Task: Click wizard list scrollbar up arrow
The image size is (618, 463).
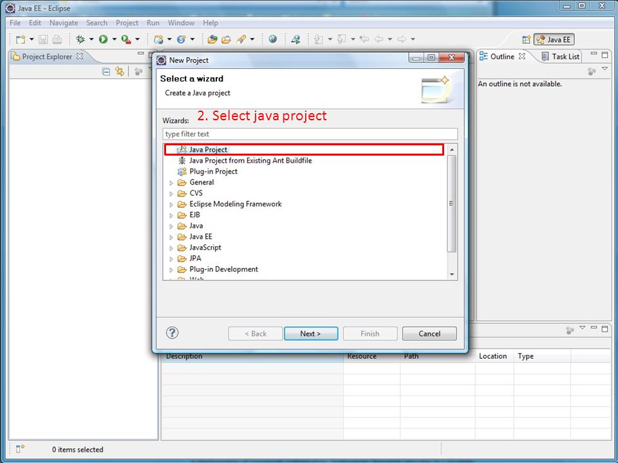Action: click(452, 150)
